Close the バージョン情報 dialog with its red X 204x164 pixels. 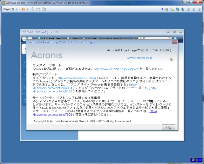pyautogui.click(x=174, y=42)
